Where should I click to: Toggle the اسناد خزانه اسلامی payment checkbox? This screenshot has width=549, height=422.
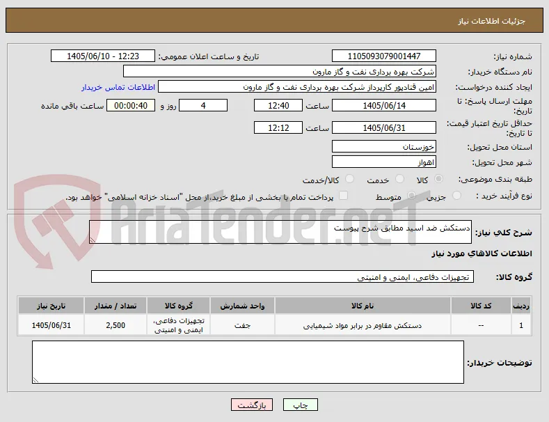(344, 196)
